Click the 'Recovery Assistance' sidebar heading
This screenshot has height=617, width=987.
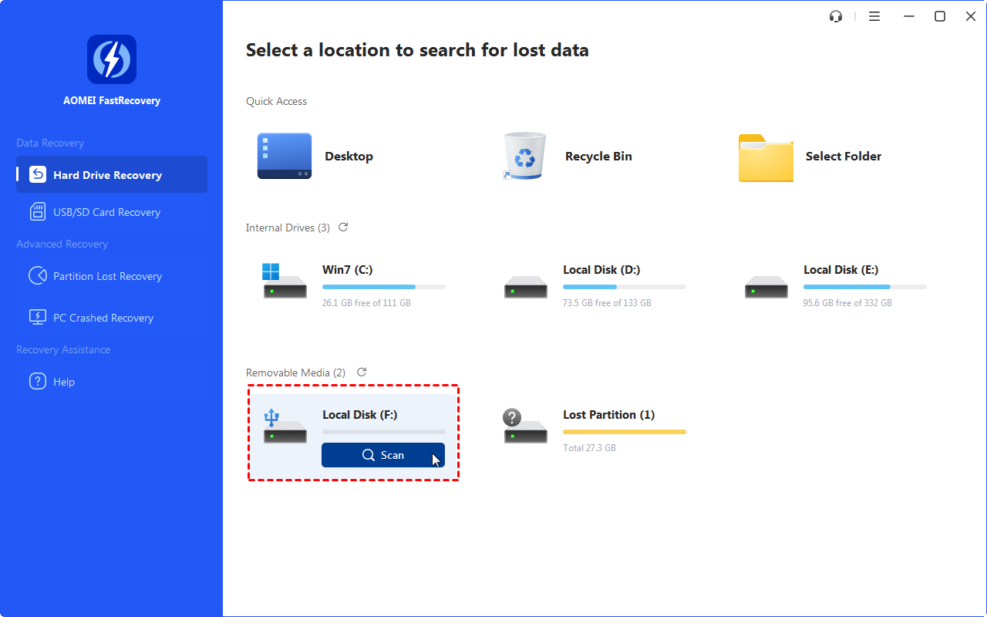click(x=63, y=349)
